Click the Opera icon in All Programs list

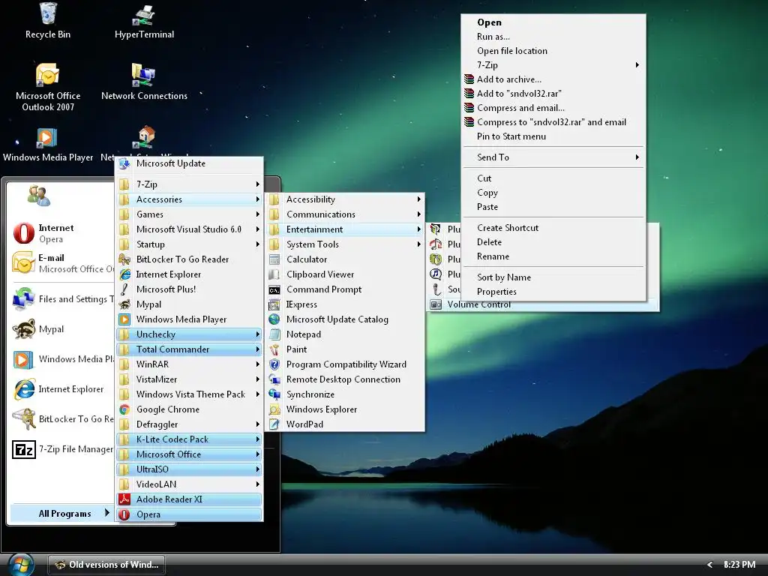[x=124, y=514]
